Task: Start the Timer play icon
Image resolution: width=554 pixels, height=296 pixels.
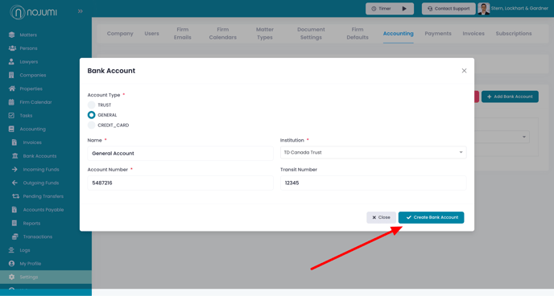Action: coord(404,9)
